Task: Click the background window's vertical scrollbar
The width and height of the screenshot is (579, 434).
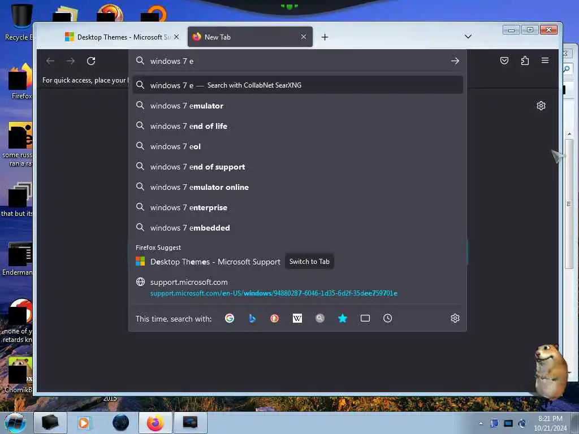Action: [x=569, y=203]
